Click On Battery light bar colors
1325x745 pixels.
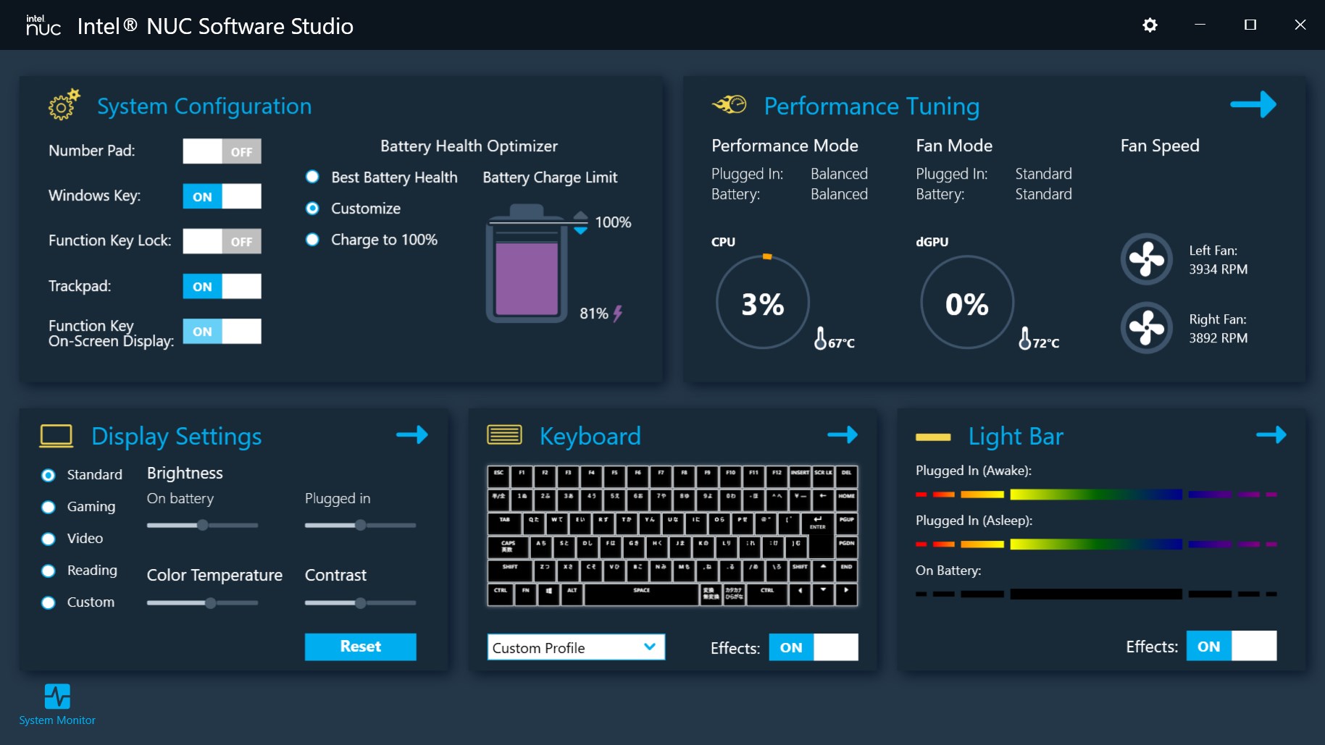tap(1096, 594)
